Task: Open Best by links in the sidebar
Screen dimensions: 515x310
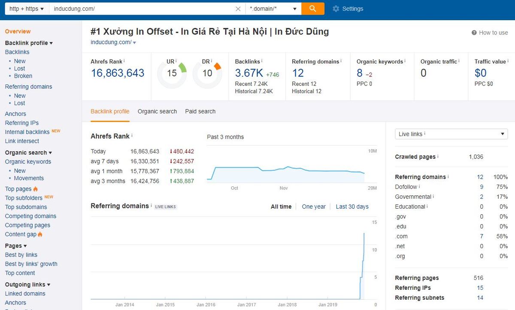Action: [x=21, y=255]
